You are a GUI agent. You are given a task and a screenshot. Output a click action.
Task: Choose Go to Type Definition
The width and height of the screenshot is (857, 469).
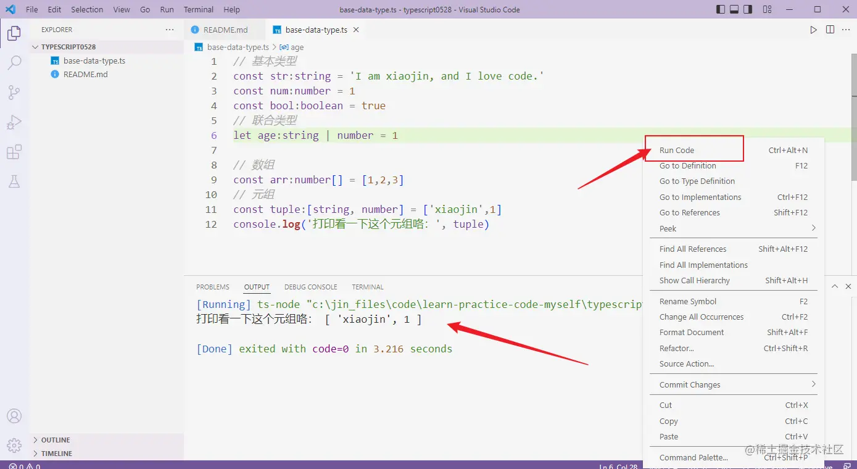pyautogui.click(x=734, y=181)
